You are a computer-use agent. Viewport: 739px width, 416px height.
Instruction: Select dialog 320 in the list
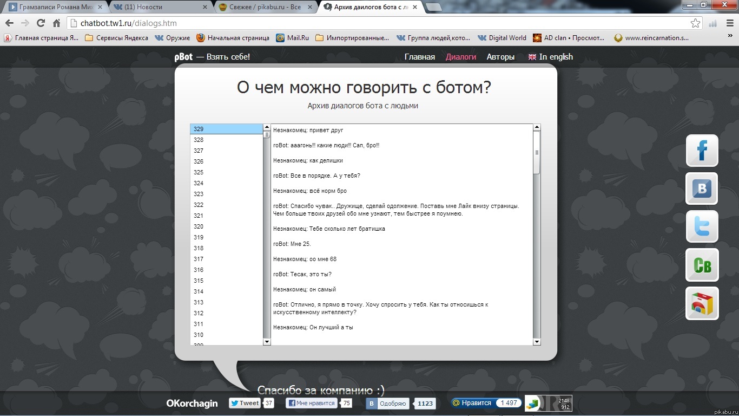click(199, 226)
